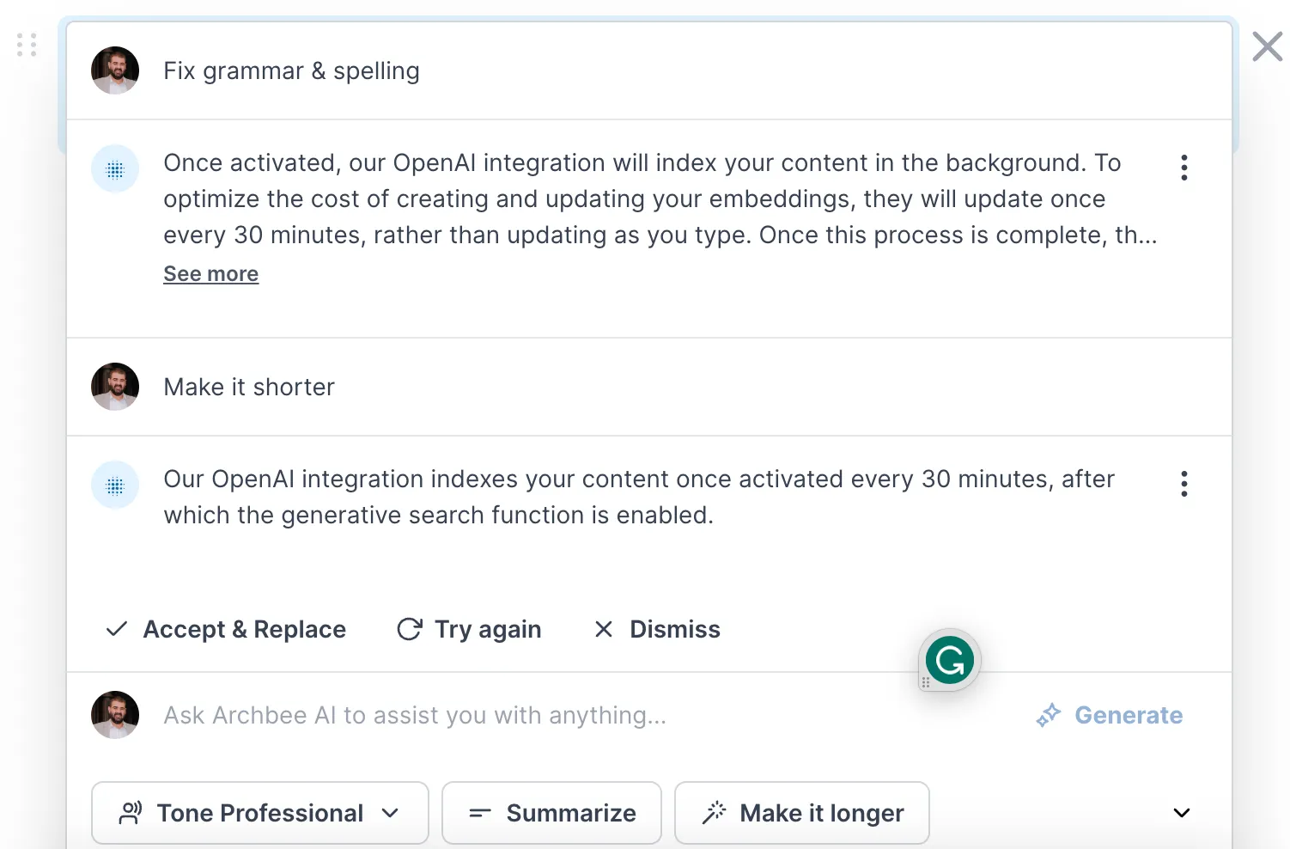The image size is (1290, 849).
Task: Click the drag handle dots icon
Action: 27,45
